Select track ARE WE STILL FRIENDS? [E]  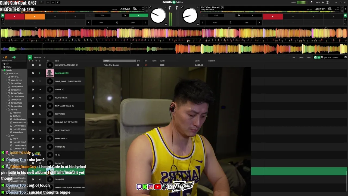tap(66, 65)
